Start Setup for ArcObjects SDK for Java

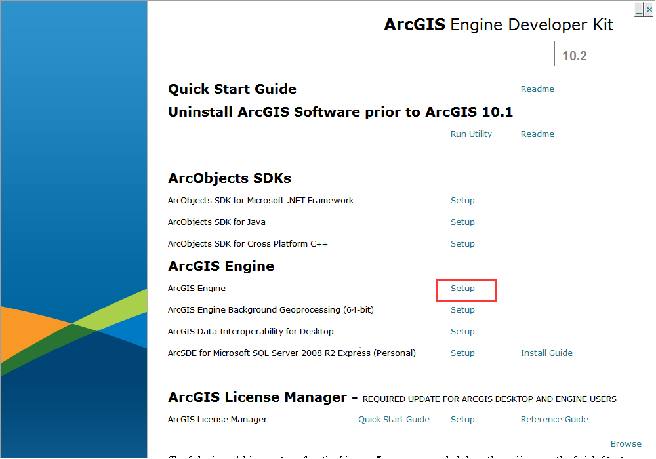(x=462, y=222)
